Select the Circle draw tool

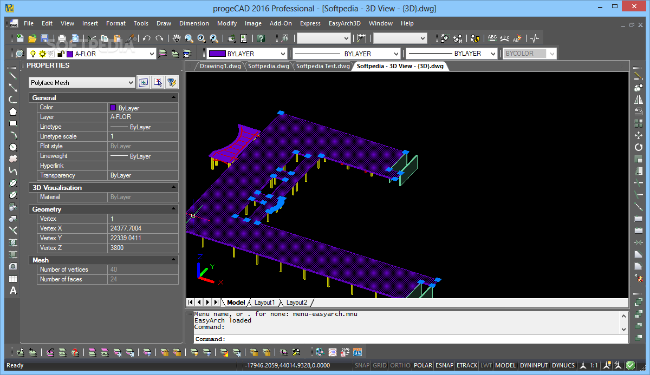(13, 147)
